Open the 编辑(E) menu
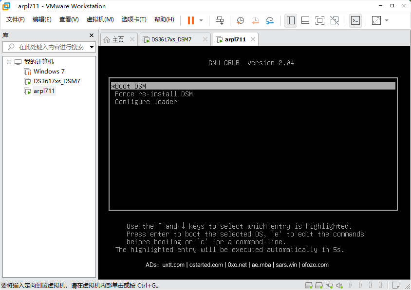 [42, 19]
